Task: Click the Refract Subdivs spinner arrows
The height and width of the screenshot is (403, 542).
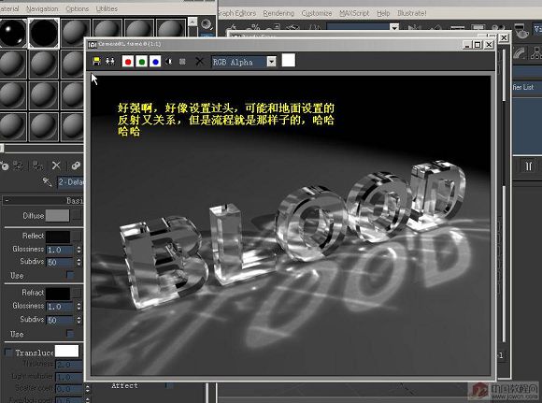Action: point(78,320)
